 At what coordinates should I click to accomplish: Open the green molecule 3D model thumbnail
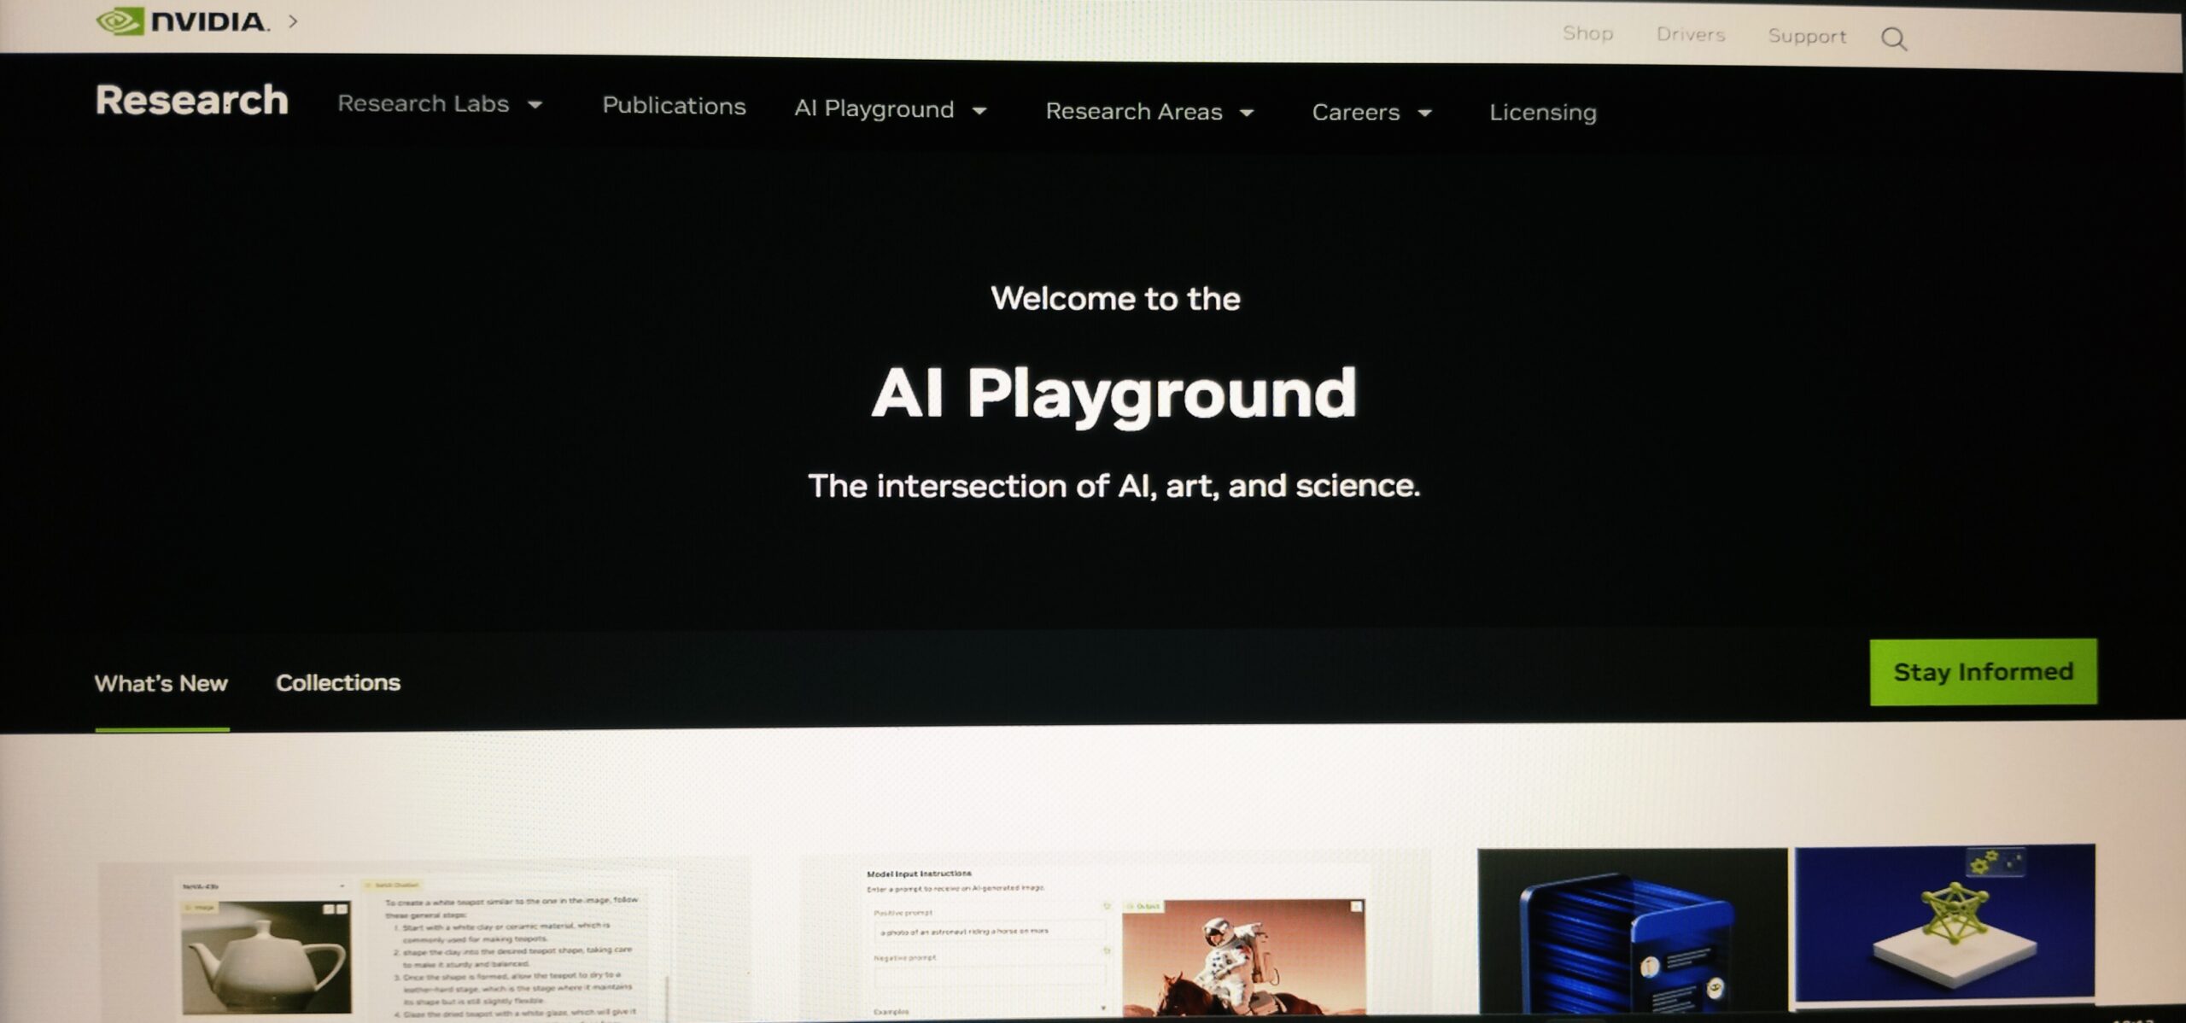click(1944, 923)
